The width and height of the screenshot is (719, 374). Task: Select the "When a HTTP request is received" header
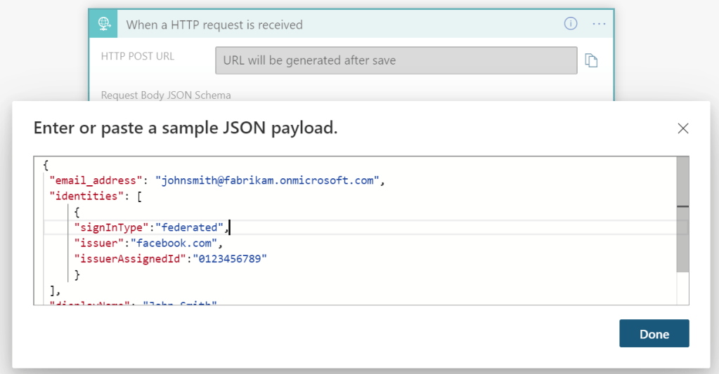pos(214,25)
